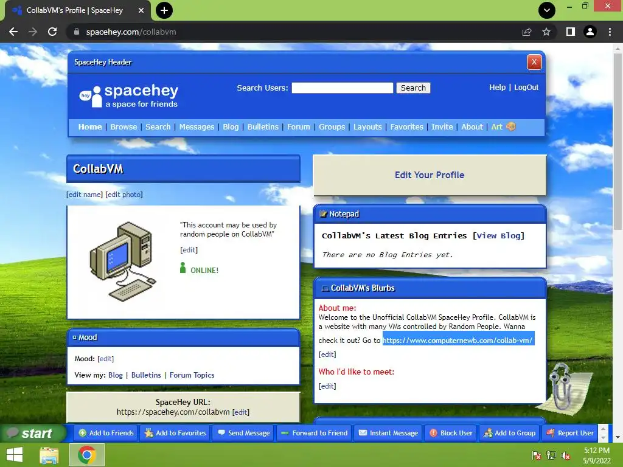Close the SpaceHey Header window with red X
Screen dimensions: 623x467
[x=534, y=62]
